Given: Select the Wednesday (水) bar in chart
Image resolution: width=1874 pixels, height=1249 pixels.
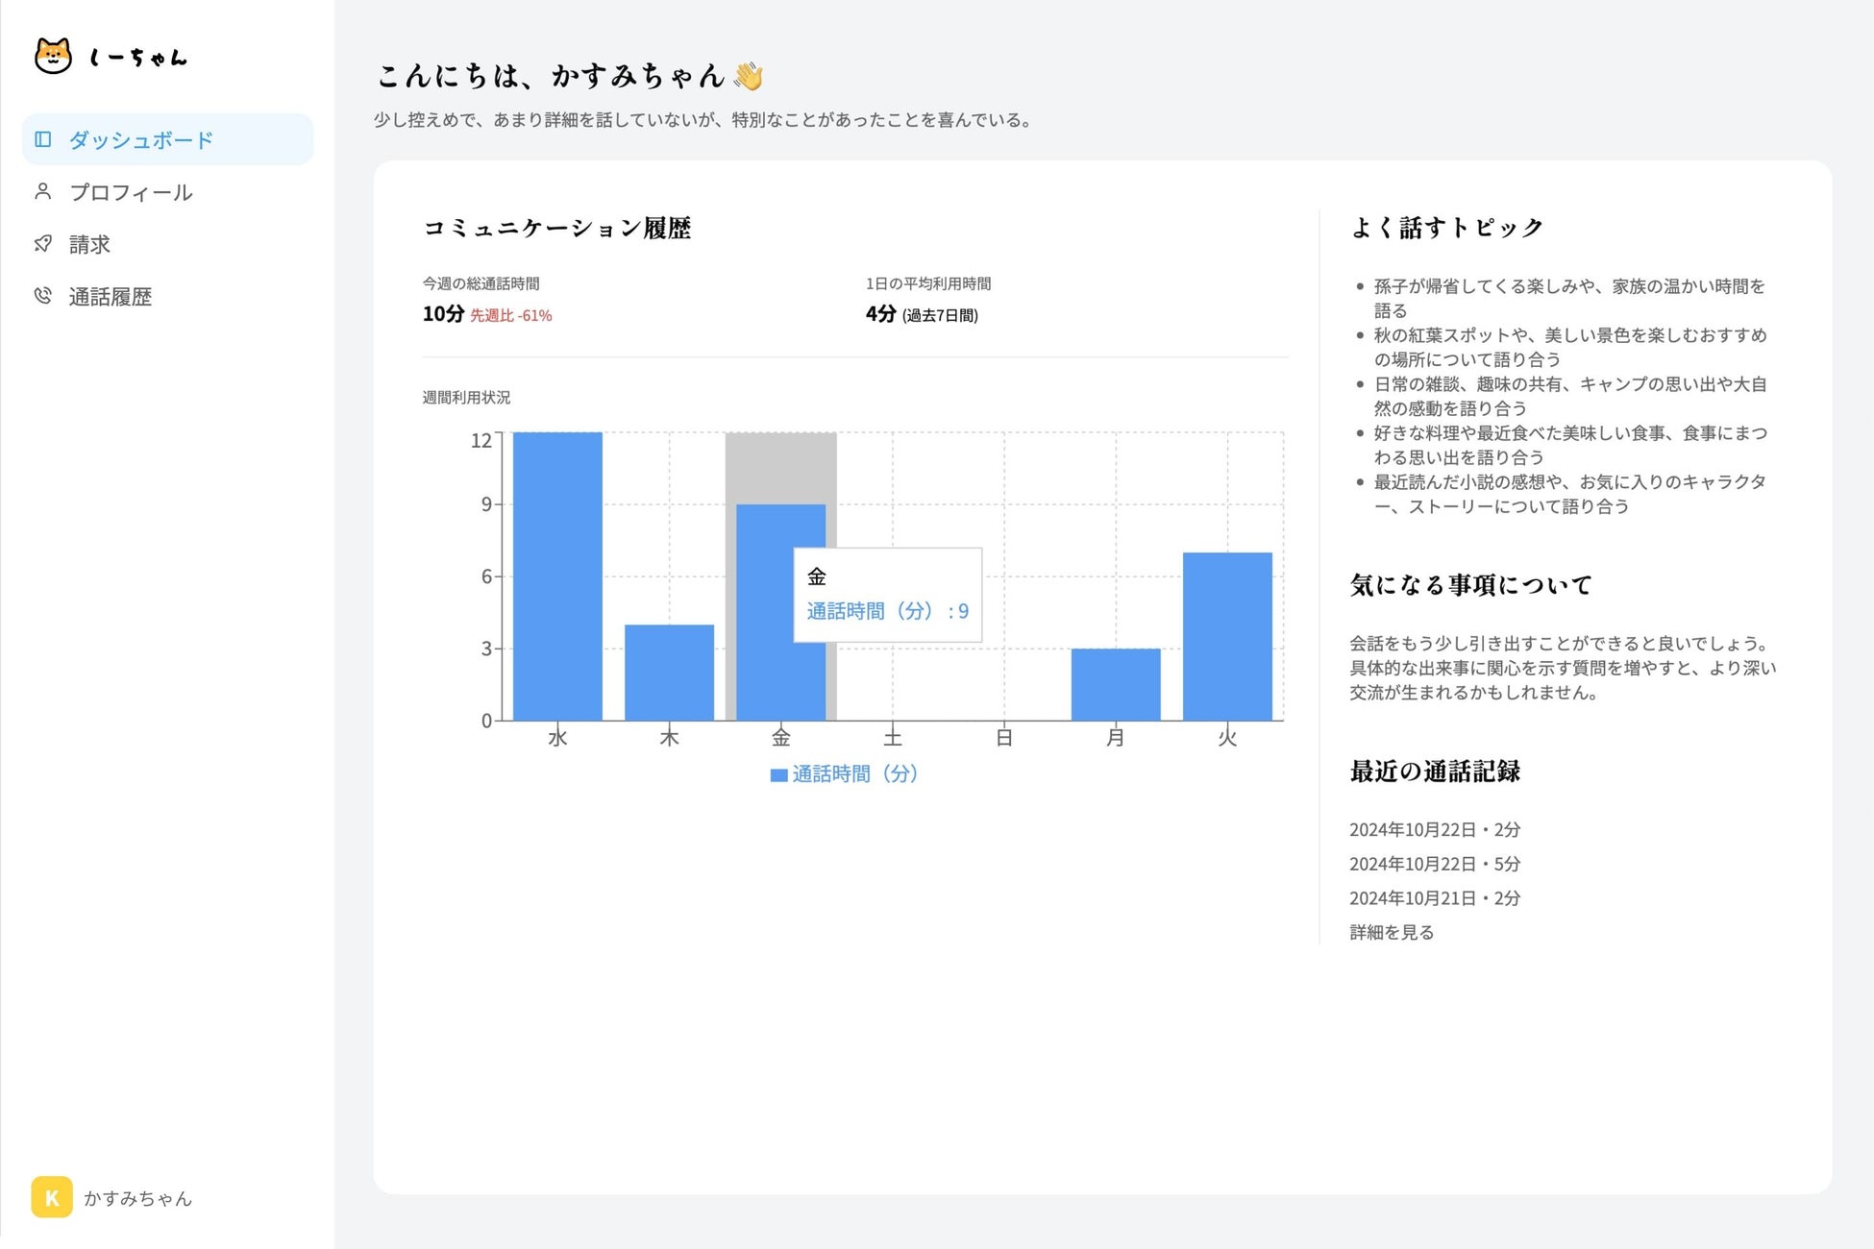Looking at the screenshot, I should click(557, 576).
